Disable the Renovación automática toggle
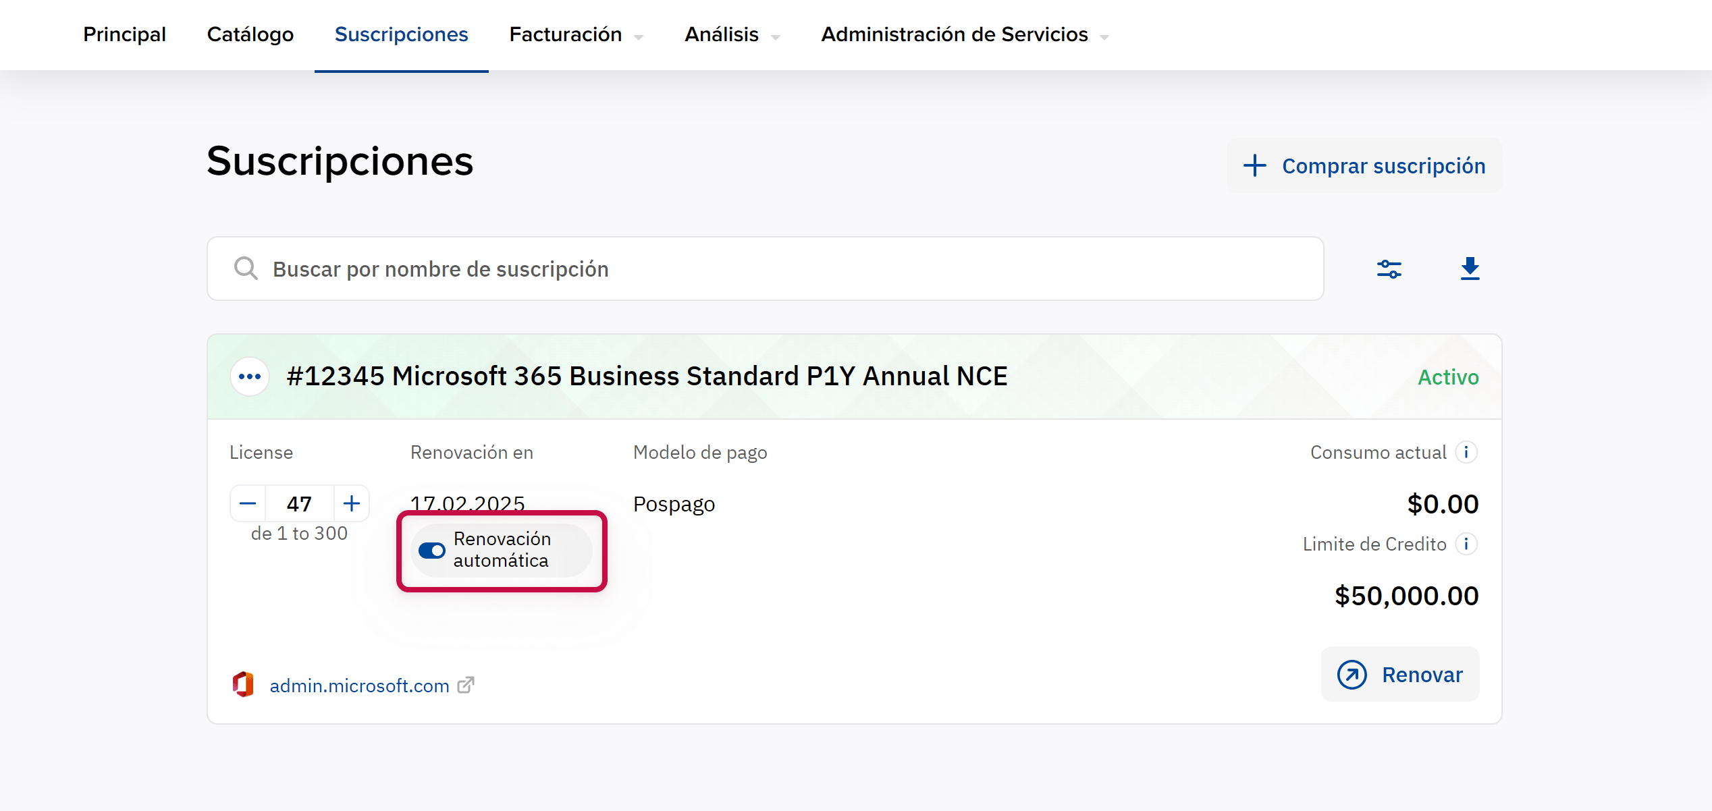This screenshot has height=811, width=1712. [432, 551]
